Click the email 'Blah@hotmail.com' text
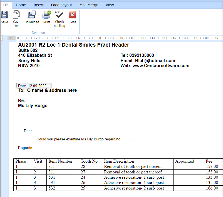The width and height of the screenshot is (223, 197). 155,60
